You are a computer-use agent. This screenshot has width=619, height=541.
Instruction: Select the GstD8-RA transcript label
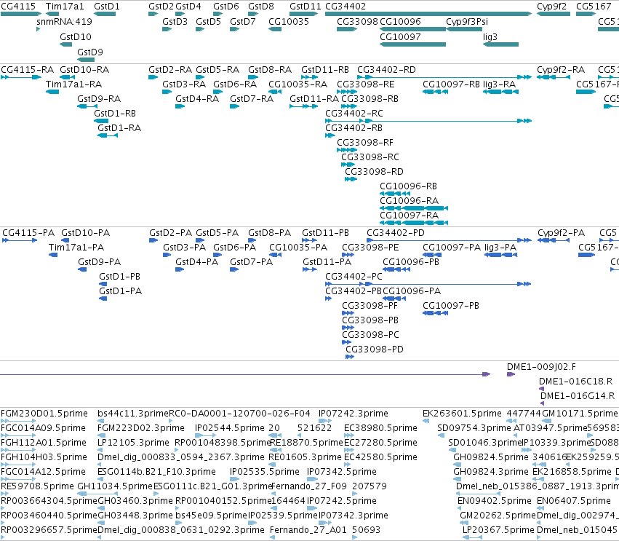270,70
